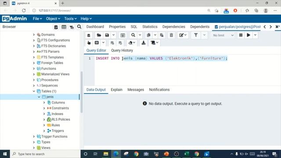Click the View Data grid icon in Browser panel

(x=64, y=27)
